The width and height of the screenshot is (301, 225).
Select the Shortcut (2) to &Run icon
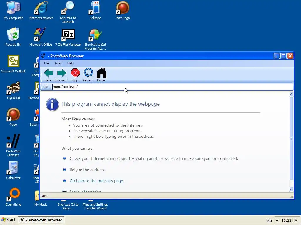[x=68, y=205]
